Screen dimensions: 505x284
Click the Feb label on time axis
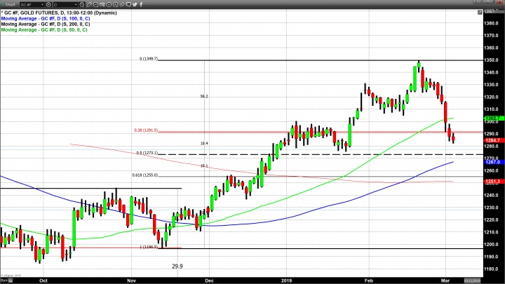tap(369, 280)
